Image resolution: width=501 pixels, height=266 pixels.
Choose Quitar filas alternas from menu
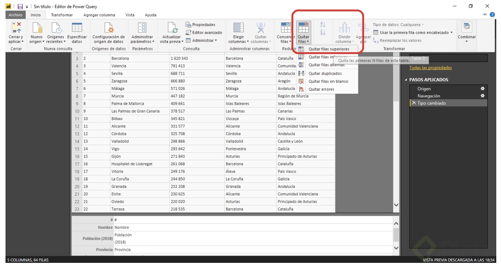click(x=327, y=65)
